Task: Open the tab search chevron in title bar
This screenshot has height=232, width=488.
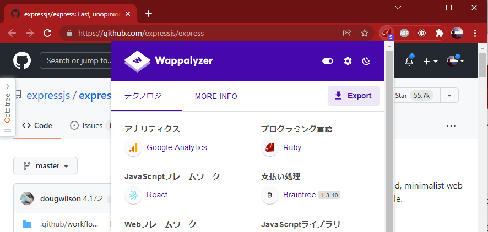Action: click(398, 8)
